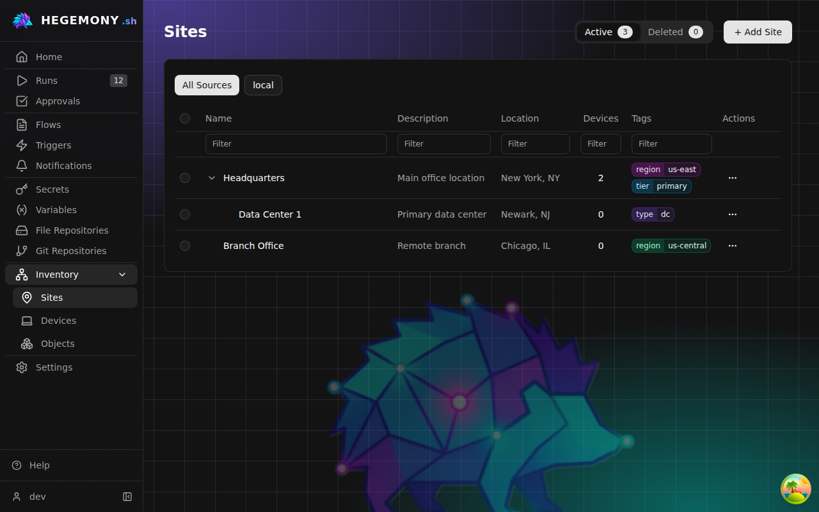Show All Sources filter
The image size is (819, 512).
(x=207, y=85)
